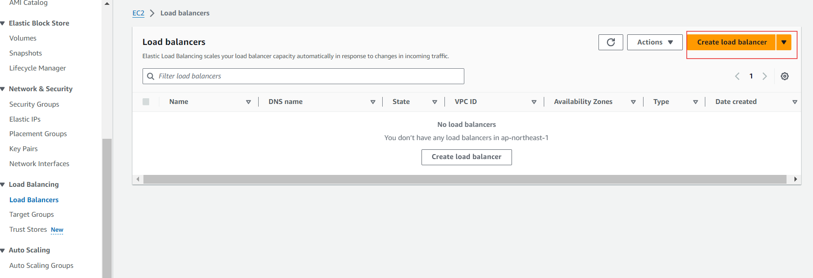Open Target Groups in sidebar
This screenshot has width=813, height=278.
point(31,215)
